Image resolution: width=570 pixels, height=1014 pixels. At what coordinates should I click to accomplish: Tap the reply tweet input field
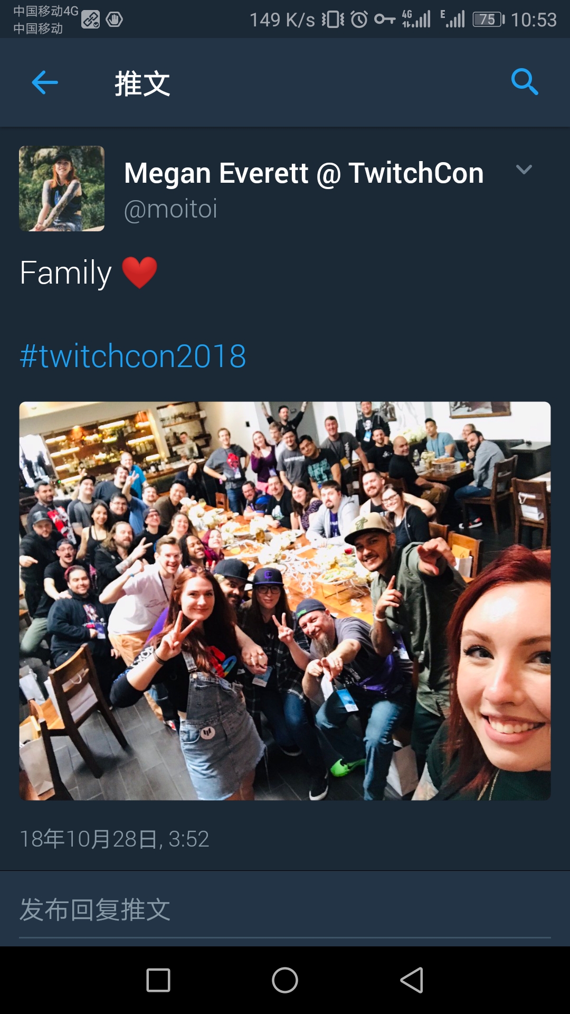(285, 910)
